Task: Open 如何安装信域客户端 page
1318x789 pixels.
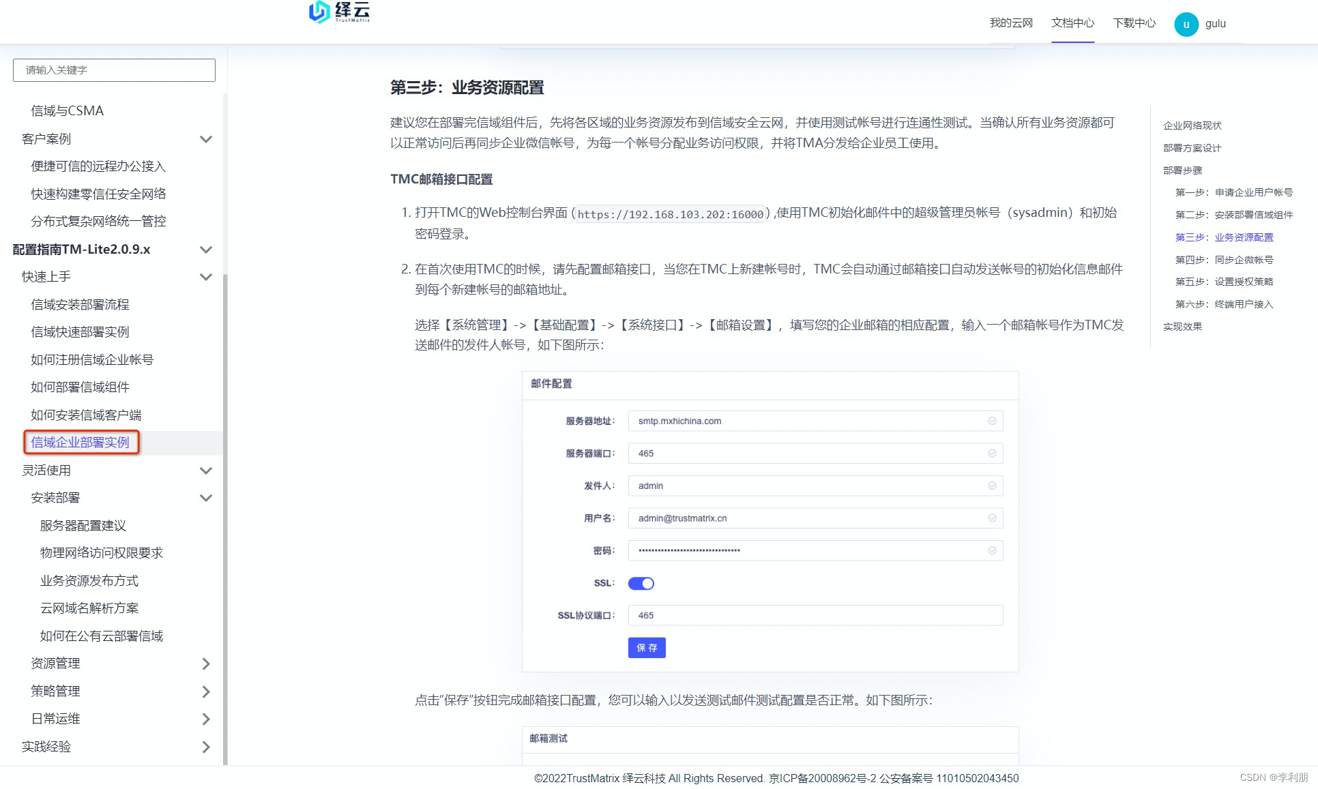Action: click(x=86, y=415)
